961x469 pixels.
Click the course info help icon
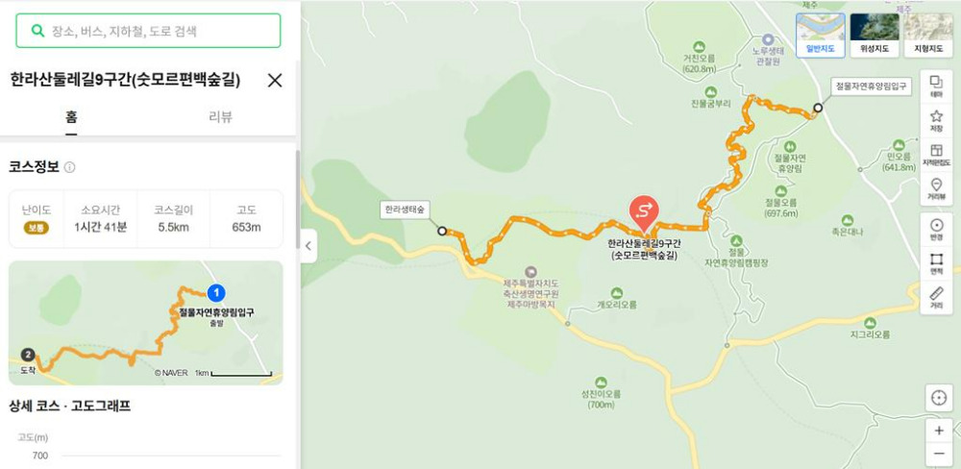[70, 167]
